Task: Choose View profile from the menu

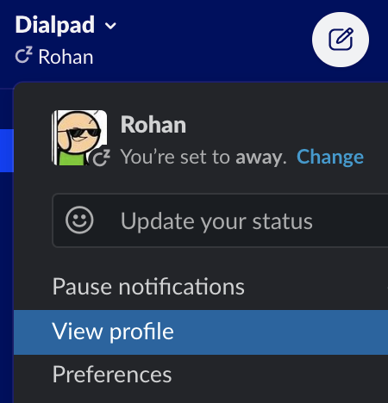Action: [201, 332]
